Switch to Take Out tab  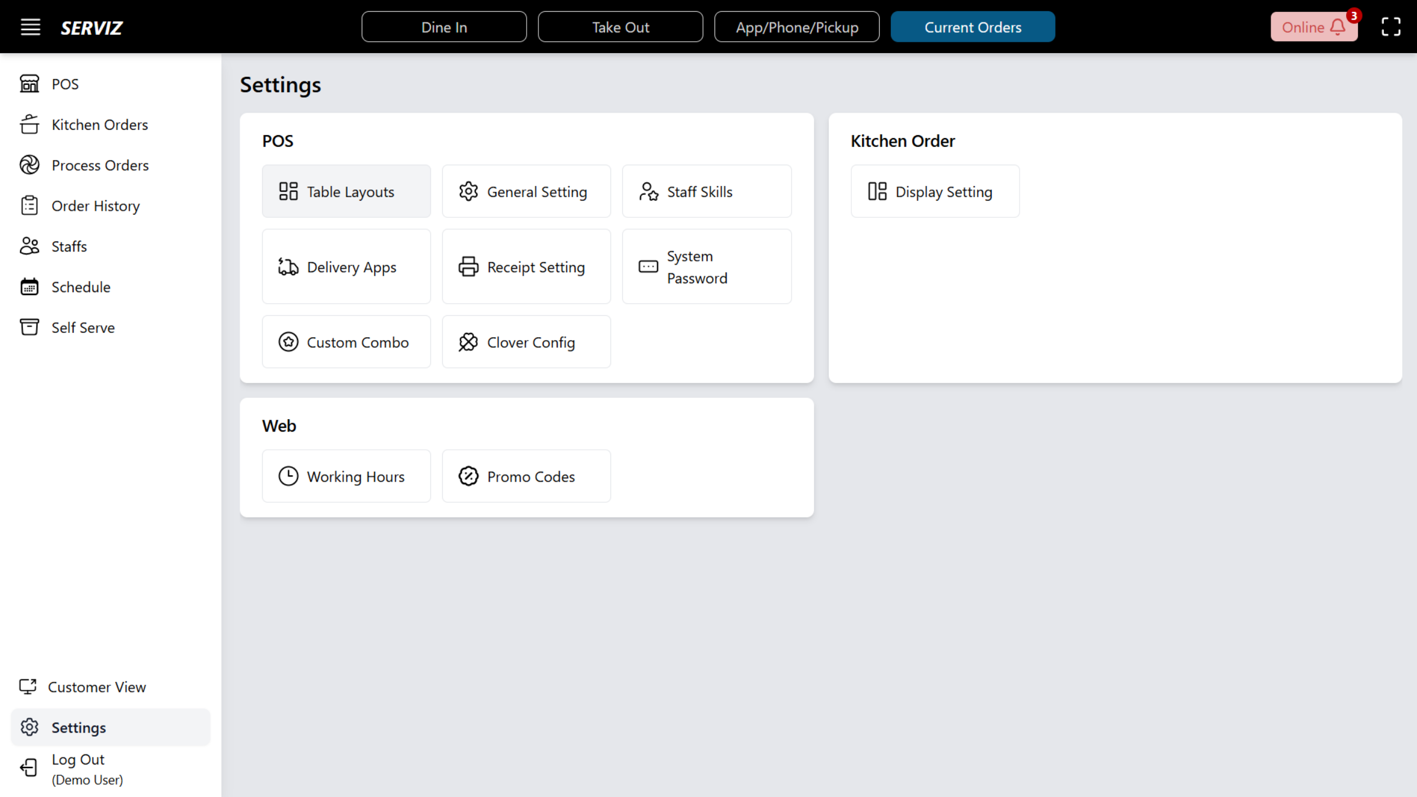click(x=620, y=27)
